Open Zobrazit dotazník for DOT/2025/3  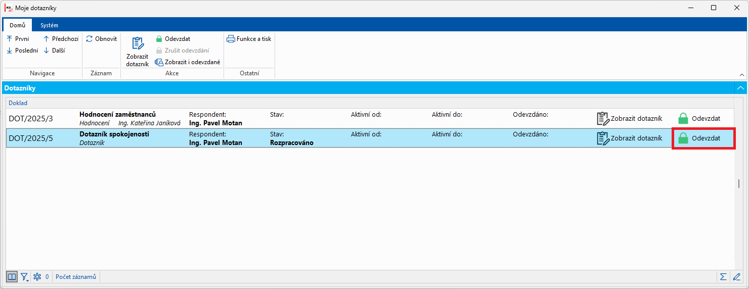pyautogui.click(x=629, y=119)
